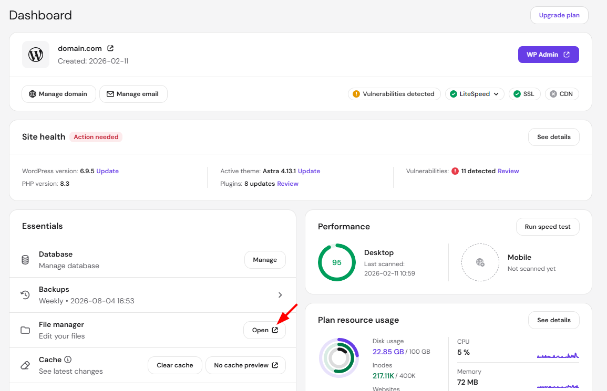This screenshot has height=391, width=607.
Task: Click the File manager folder icon
Action: point(25,330)
